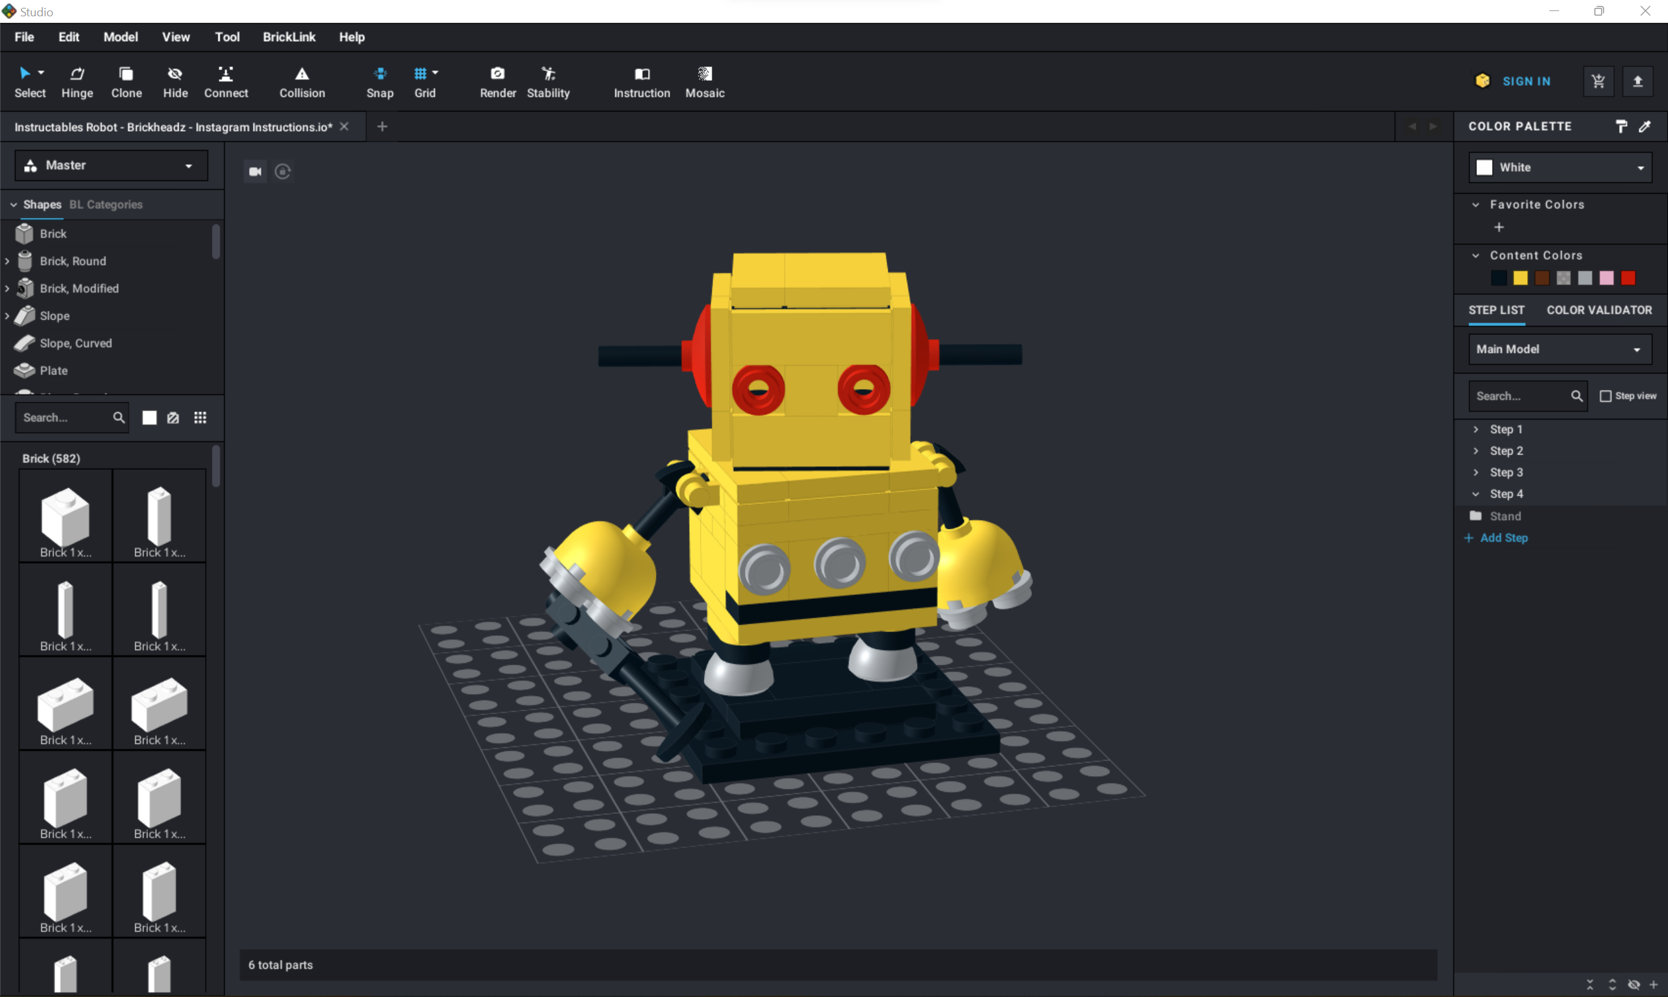
Task: Click the BrickLink menu
Action: (x=287, y=36)
